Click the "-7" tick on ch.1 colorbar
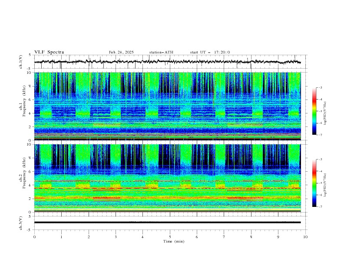344x266 pixels. [x=320, y=135]
